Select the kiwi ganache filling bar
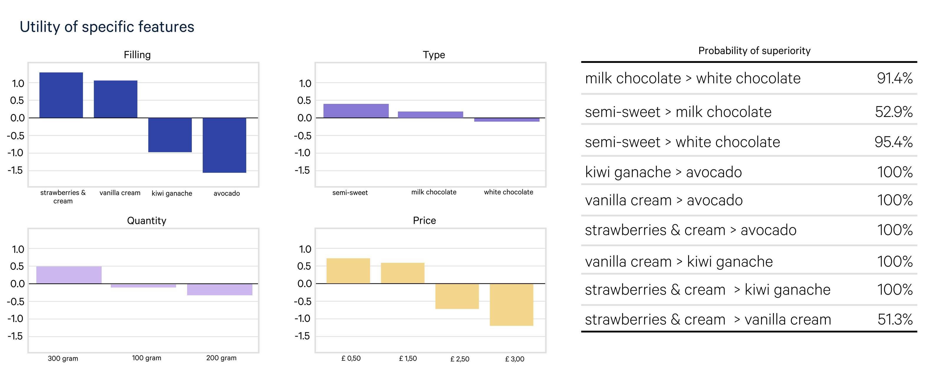 (x=170, y=135)
